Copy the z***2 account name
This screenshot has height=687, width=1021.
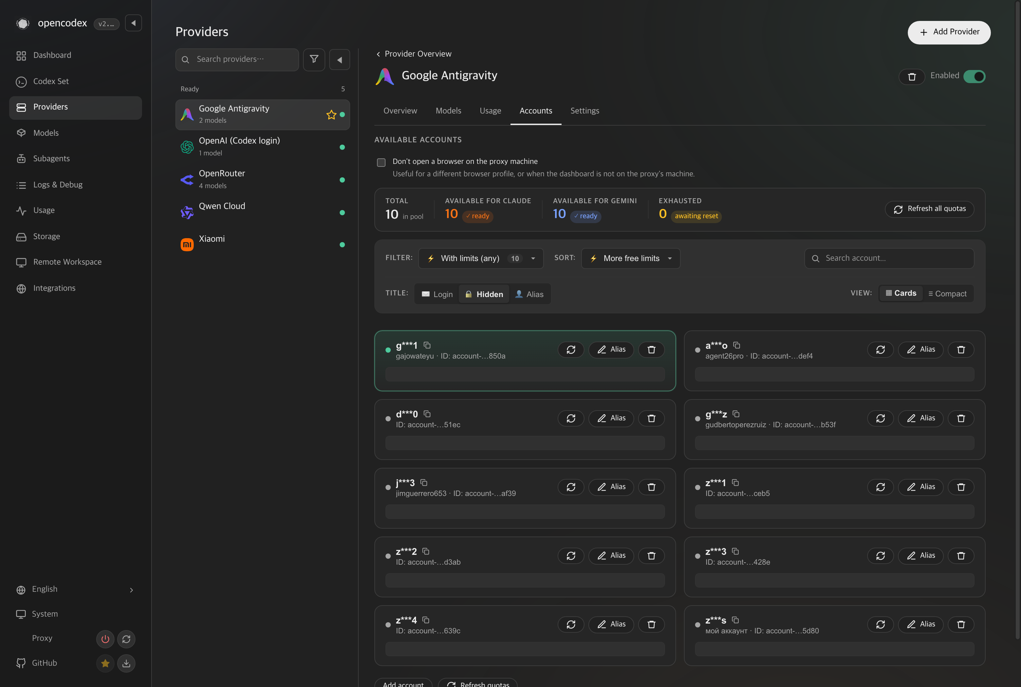pos(425,551)
